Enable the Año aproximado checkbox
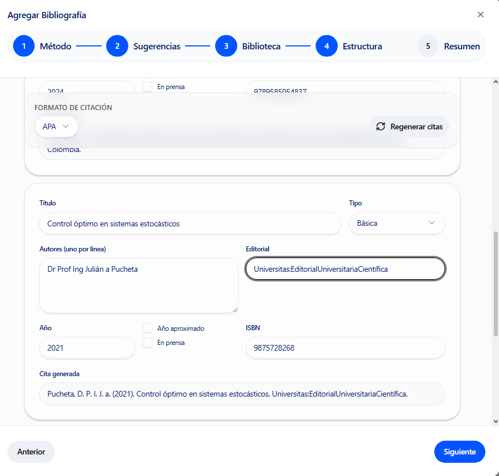Image resolution: width=499 pixels, height=476 pixels. [148, 328]
